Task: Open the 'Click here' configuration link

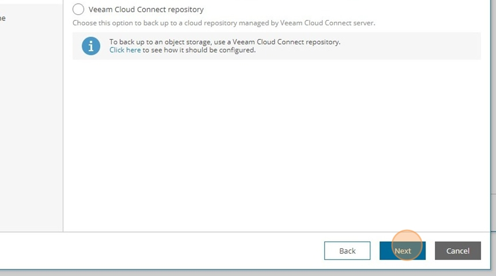Action: [x=125, y=50]
